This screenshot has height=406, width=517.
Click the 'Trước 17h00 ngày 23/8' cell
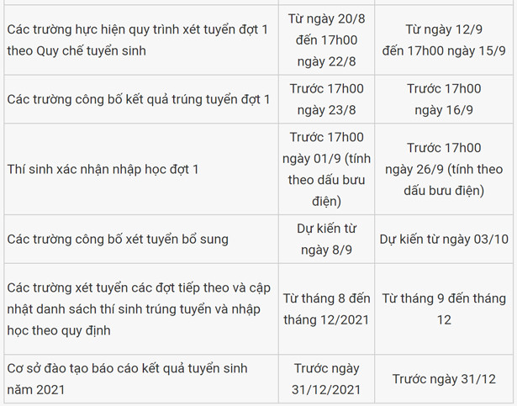(x=326, y=99)
